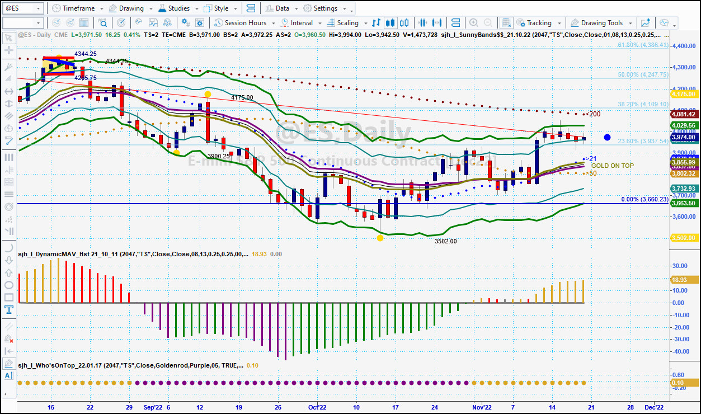The height and width of the screenshot is (414, 701).
Task: Open the Studies menu
Action: pyautogui.click(x=173, y=8)
